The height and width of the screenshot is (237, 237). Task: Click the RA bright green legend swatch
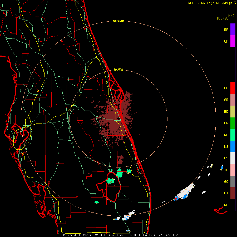pyautogui.click(x=233, y=135)
